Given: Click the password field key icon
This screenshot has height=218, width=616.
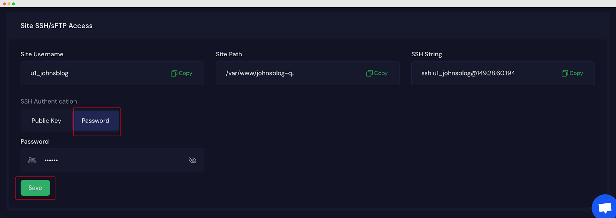Looking at the screenshot, I should [x=32, y=160].
